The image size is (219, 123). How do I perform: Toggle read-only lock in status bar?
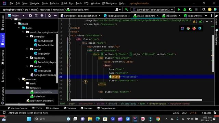215,113
